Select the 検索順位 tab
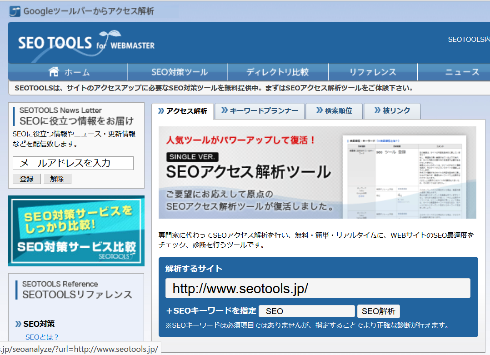 pyautogui.click(x=334, y=110)
